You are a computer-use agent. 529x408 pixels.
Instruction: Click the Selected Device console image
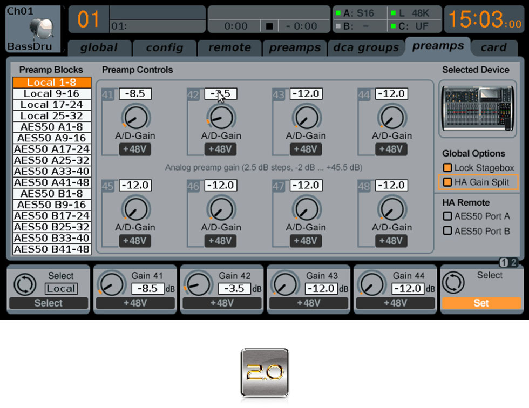[477, 108]
